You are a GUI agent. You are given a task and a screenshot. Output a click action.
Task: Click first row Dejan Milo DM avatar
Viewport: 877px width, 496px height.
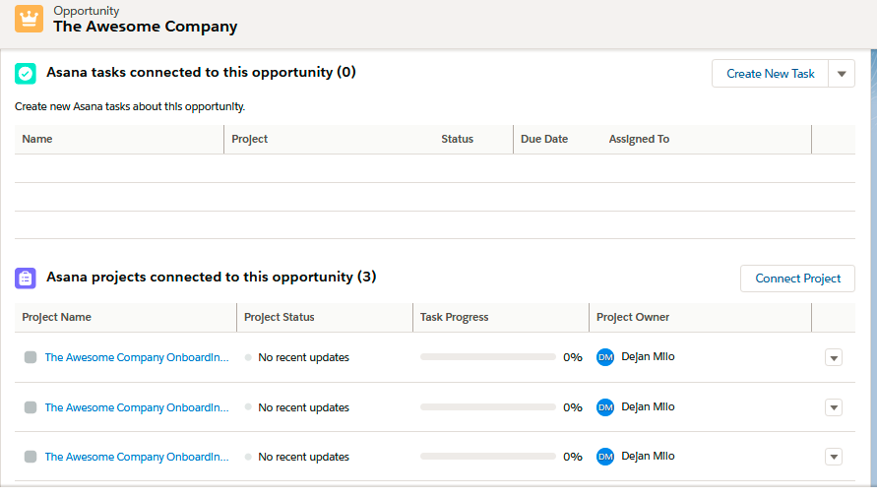point(605,357)
